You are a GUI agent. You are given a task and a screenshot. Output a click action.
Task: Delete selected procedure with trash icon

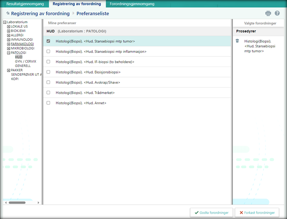237,41
